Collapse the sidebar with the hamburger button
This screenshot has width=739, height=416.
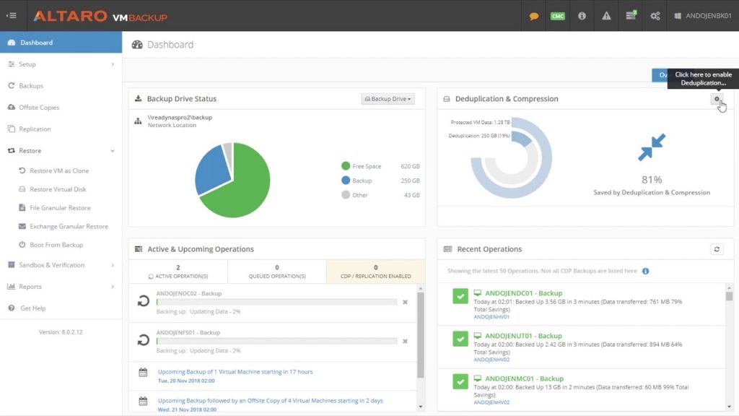(x=12, y=16)
